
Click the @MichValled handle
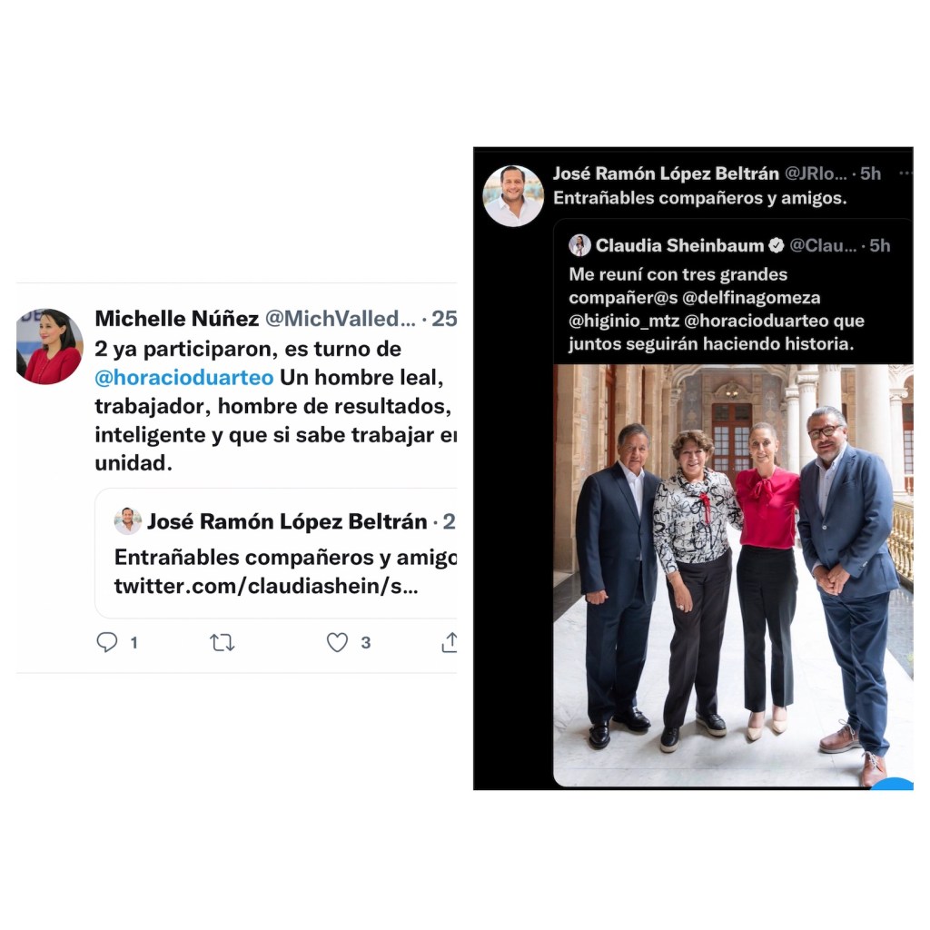tap(340, 319)
